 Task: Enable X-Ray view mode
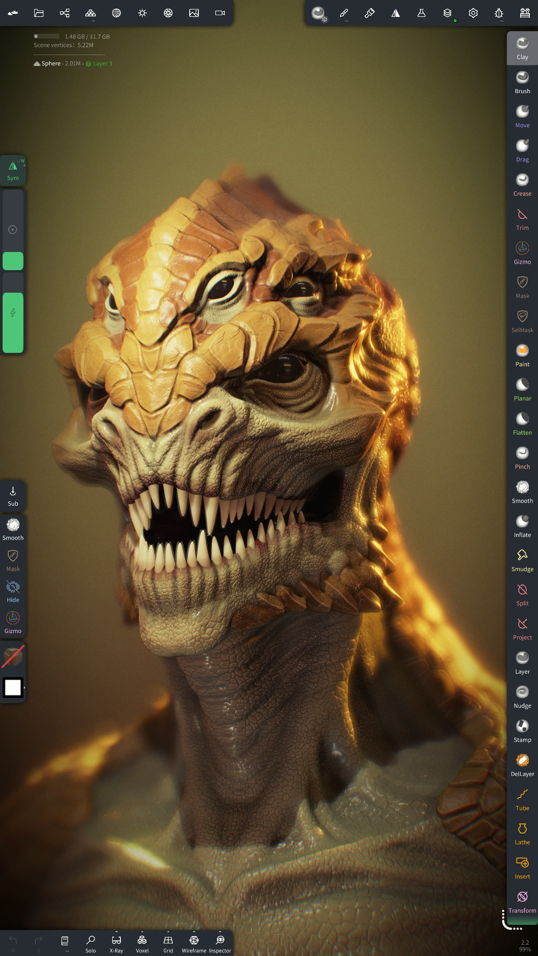116,943
